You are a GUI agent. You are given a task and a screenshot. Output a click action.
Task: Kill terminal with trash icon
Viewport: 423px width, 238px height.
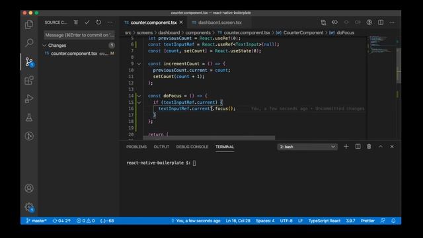[x=369, y=147]
